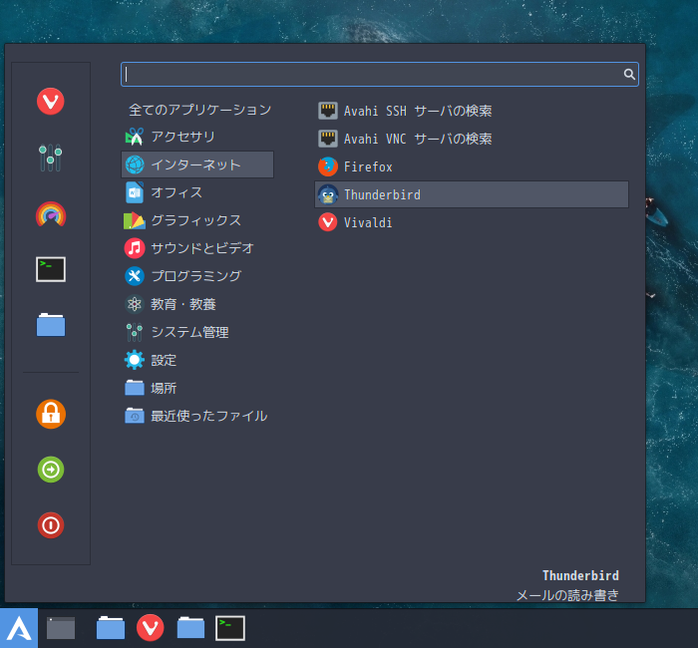The width and height of the screenshot is (698, 648).
Task: Open the 場所 places category
Action: [x=197, y=388]
